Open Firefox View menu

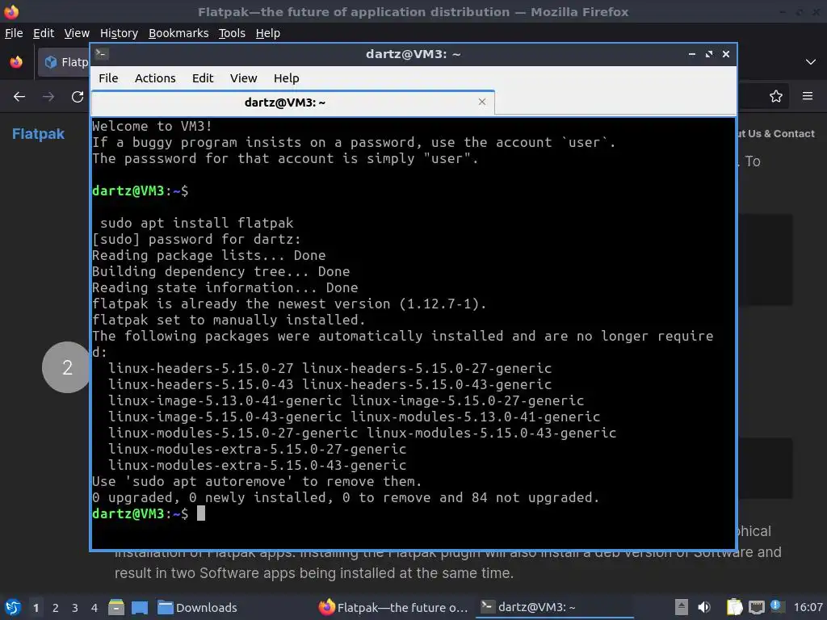(77, 33)
